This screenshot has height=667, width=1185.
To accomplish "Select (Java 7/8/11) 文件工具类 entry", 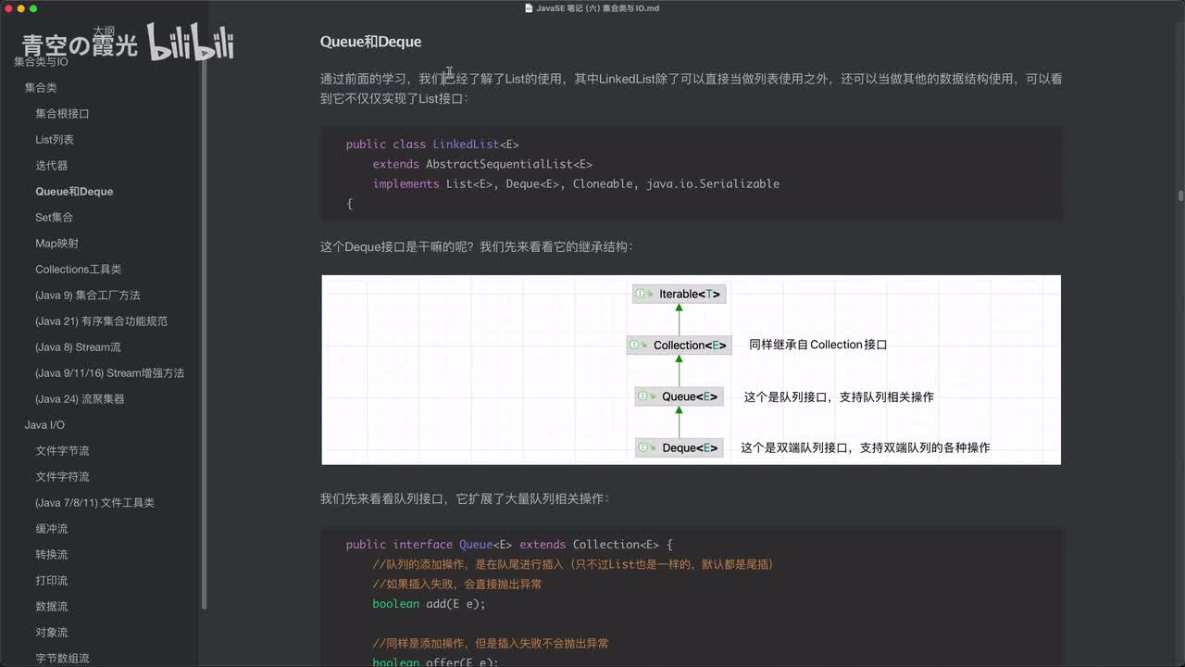I will click(94, 502).
